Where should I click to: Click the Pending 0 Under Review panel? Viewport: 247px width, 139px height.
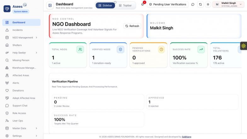(x=98, y=102)
